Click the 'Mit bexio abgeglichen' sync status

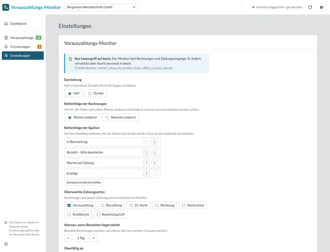coord(278,7)
